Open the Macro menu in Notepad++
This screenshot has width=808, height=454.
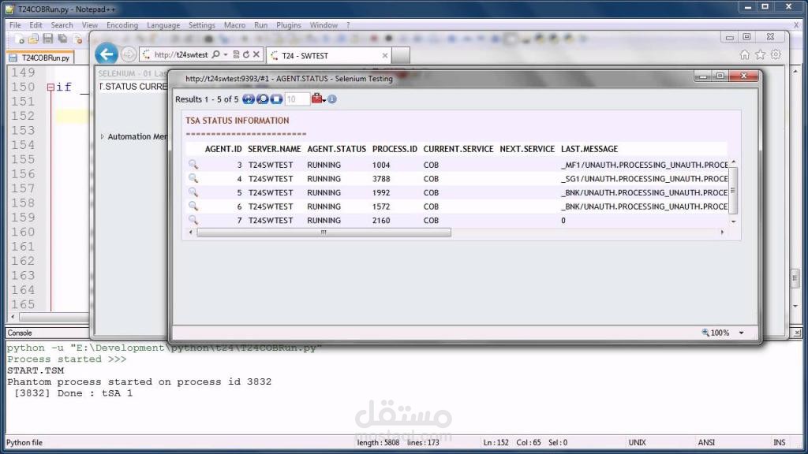(234, 24)
